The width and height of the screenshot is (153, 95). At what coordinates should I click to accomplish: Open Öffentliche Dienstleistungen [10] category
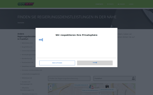click(27, 89)
